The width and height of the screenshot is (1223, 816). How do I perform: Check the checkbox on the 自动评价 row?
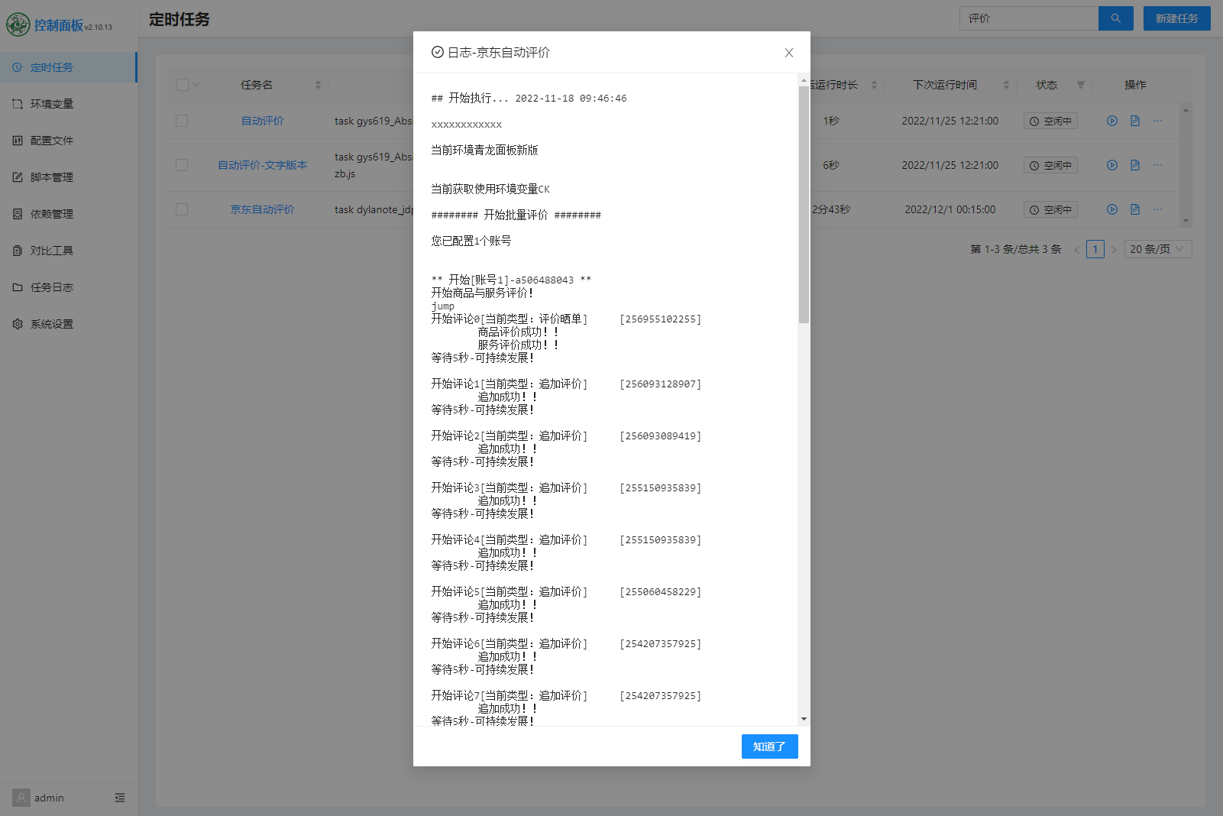pos(182,121)
